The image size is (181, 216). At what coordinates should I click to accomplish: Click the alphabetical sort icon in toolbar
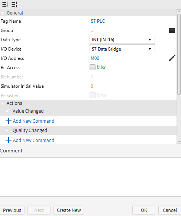5,4
